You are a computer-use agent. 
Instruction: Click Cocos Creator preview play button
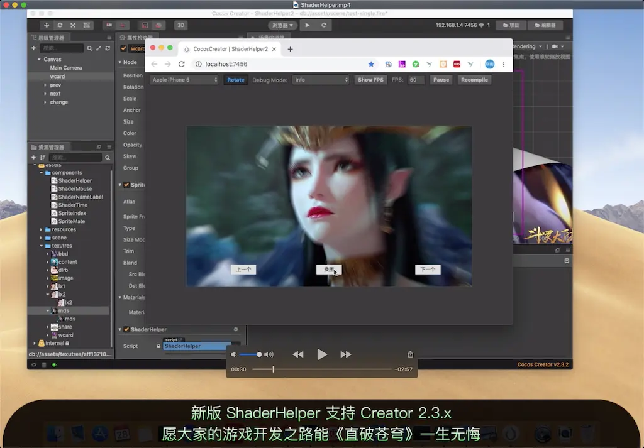[x=307, y=25]
